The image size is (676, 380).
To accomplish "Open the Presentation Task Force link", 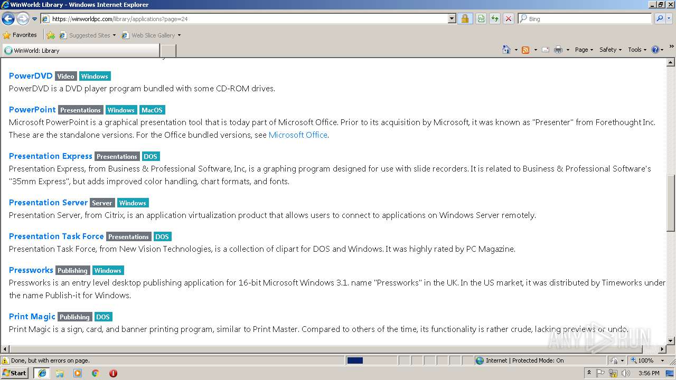I will click(x=57, y=236).
